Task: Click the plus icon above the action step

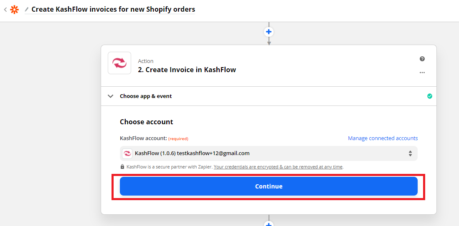Action: [x=269, y=32]
